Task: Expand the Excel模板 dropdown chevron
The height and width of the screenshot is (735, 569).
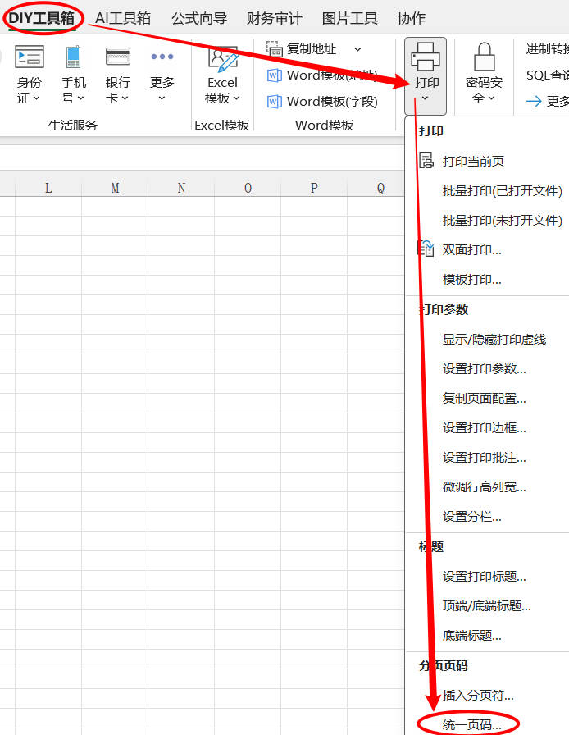Action: [236, 98]
